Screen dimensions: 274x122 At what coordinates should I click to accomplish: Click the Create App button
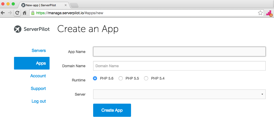pos(112,110)
